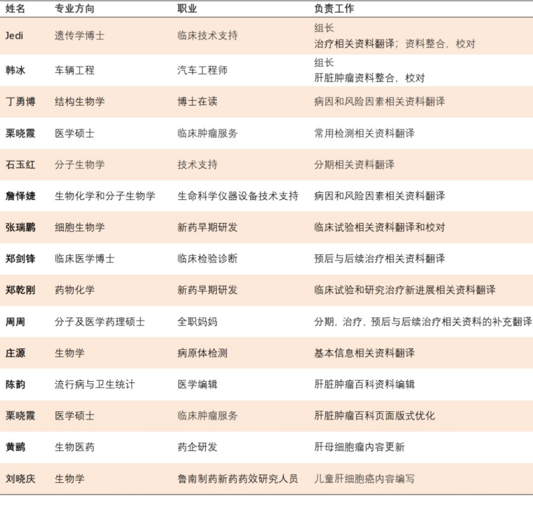The image size is (533, 515).
Task: Click the 姓名 column header
Action: pyautogui.click(x=15, y=10)
